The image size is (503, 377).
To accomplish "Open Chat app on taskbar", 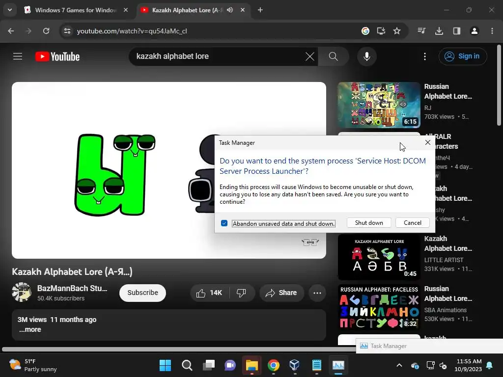I will click(230, 365).
